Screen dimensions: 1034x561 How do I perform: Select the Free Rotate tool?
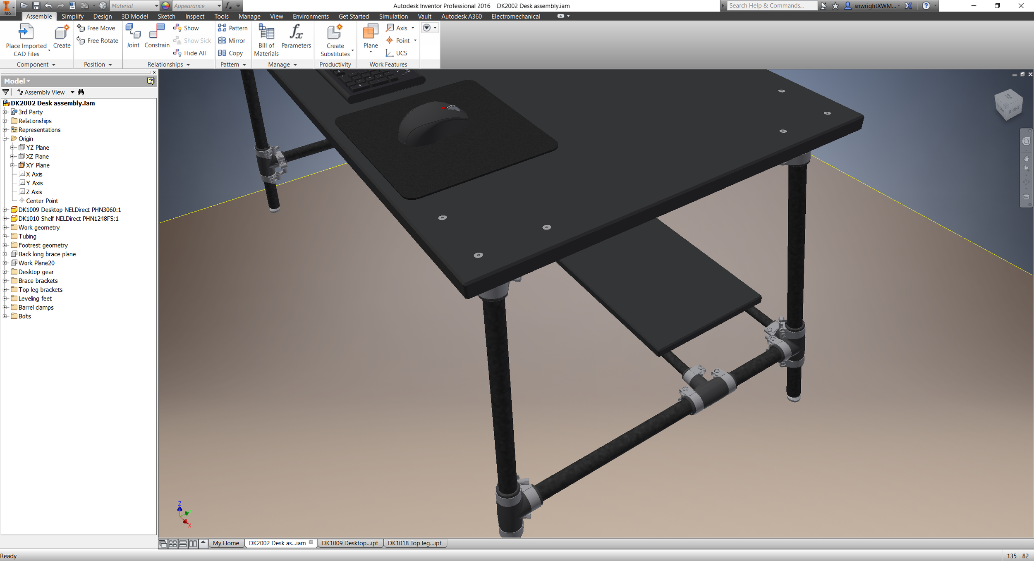coord(98,41)
